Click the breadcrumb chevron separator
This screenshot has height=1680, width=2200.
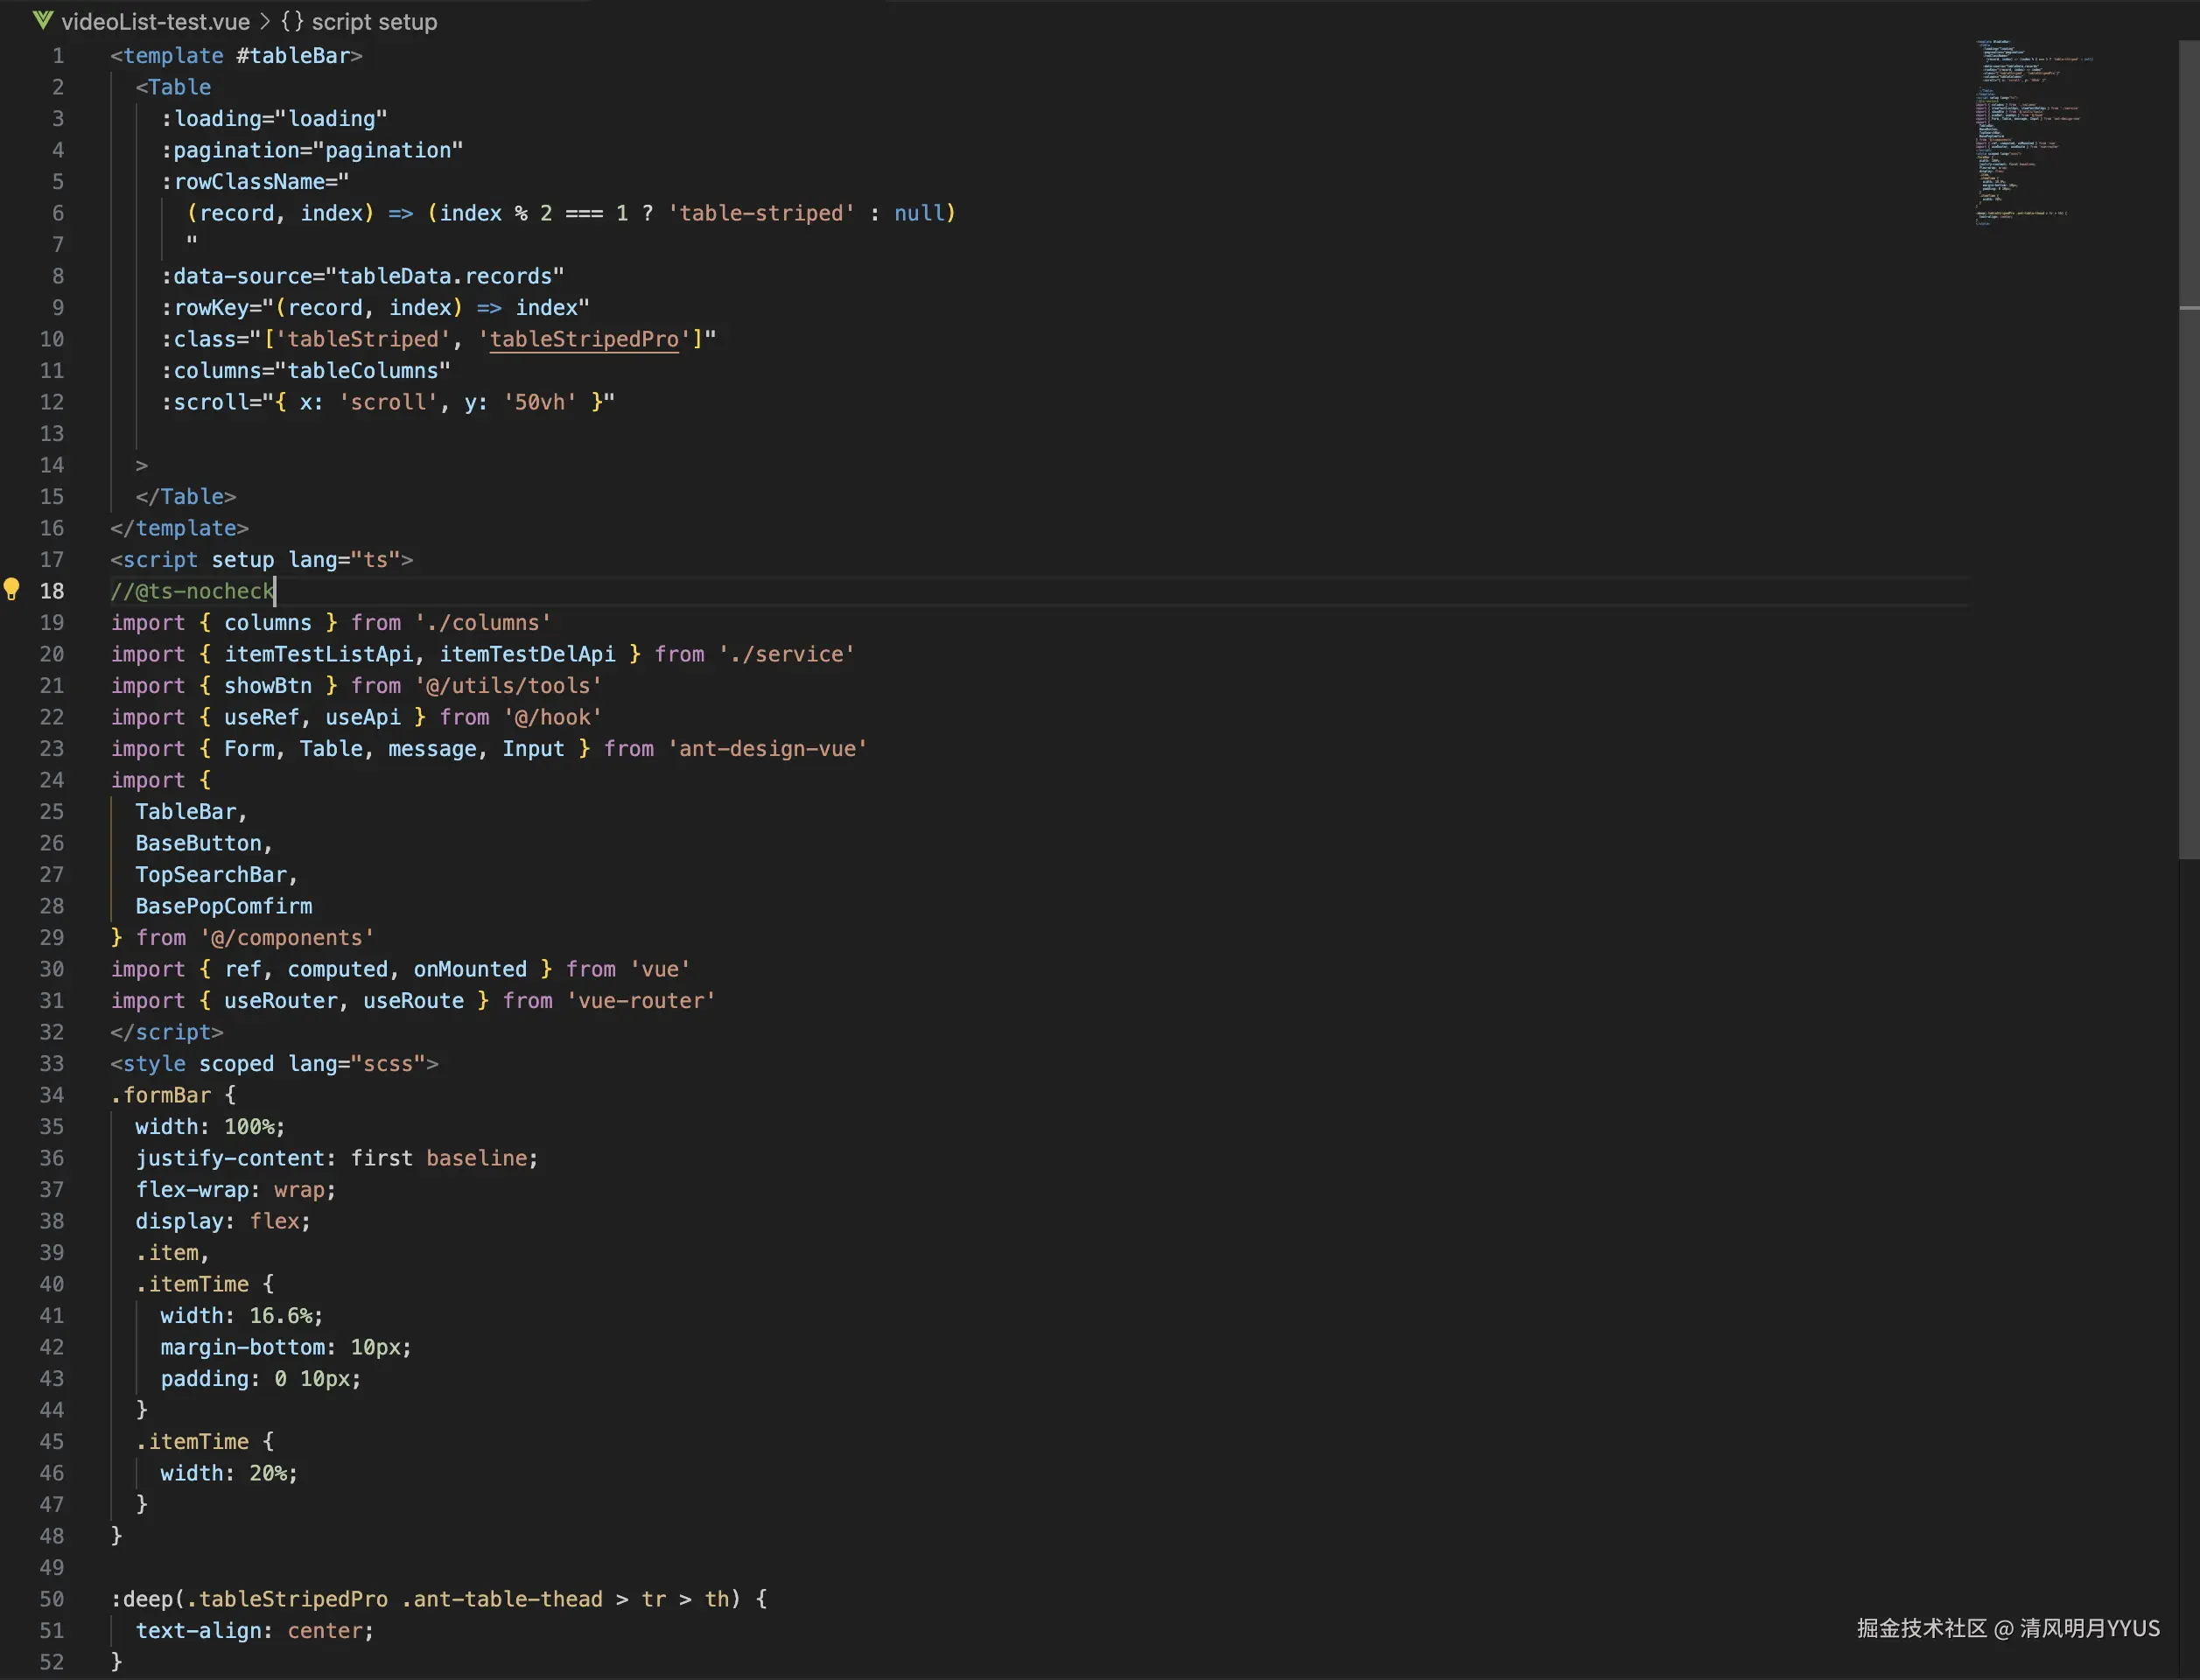pos(265,21)
